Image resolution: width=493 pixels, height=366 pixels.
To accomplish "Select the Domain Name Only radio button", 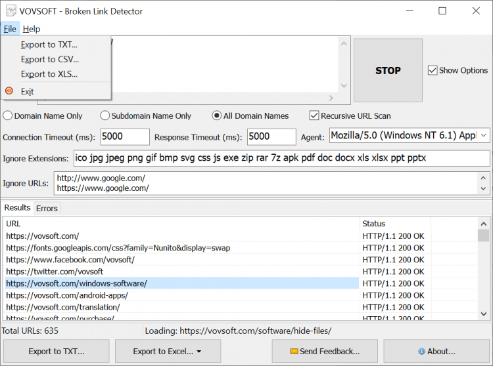I will [x=8, y=116].
